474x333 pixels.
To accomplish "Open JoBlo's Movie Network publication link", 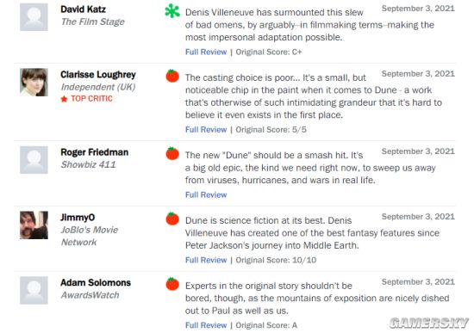I will tap(90, 236).
